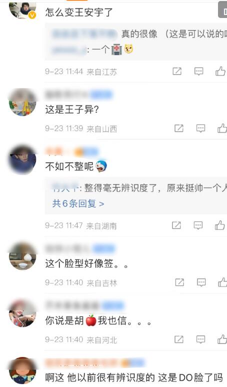This screenshot has width=227, height=387.
Task: Open avatar of the 山西 commenter
Action: coord(22,101)
